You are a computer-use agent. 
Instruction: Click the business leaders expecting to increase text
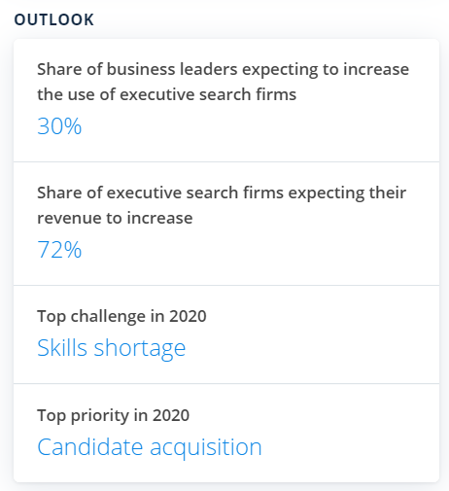click(x=224, y=82)
